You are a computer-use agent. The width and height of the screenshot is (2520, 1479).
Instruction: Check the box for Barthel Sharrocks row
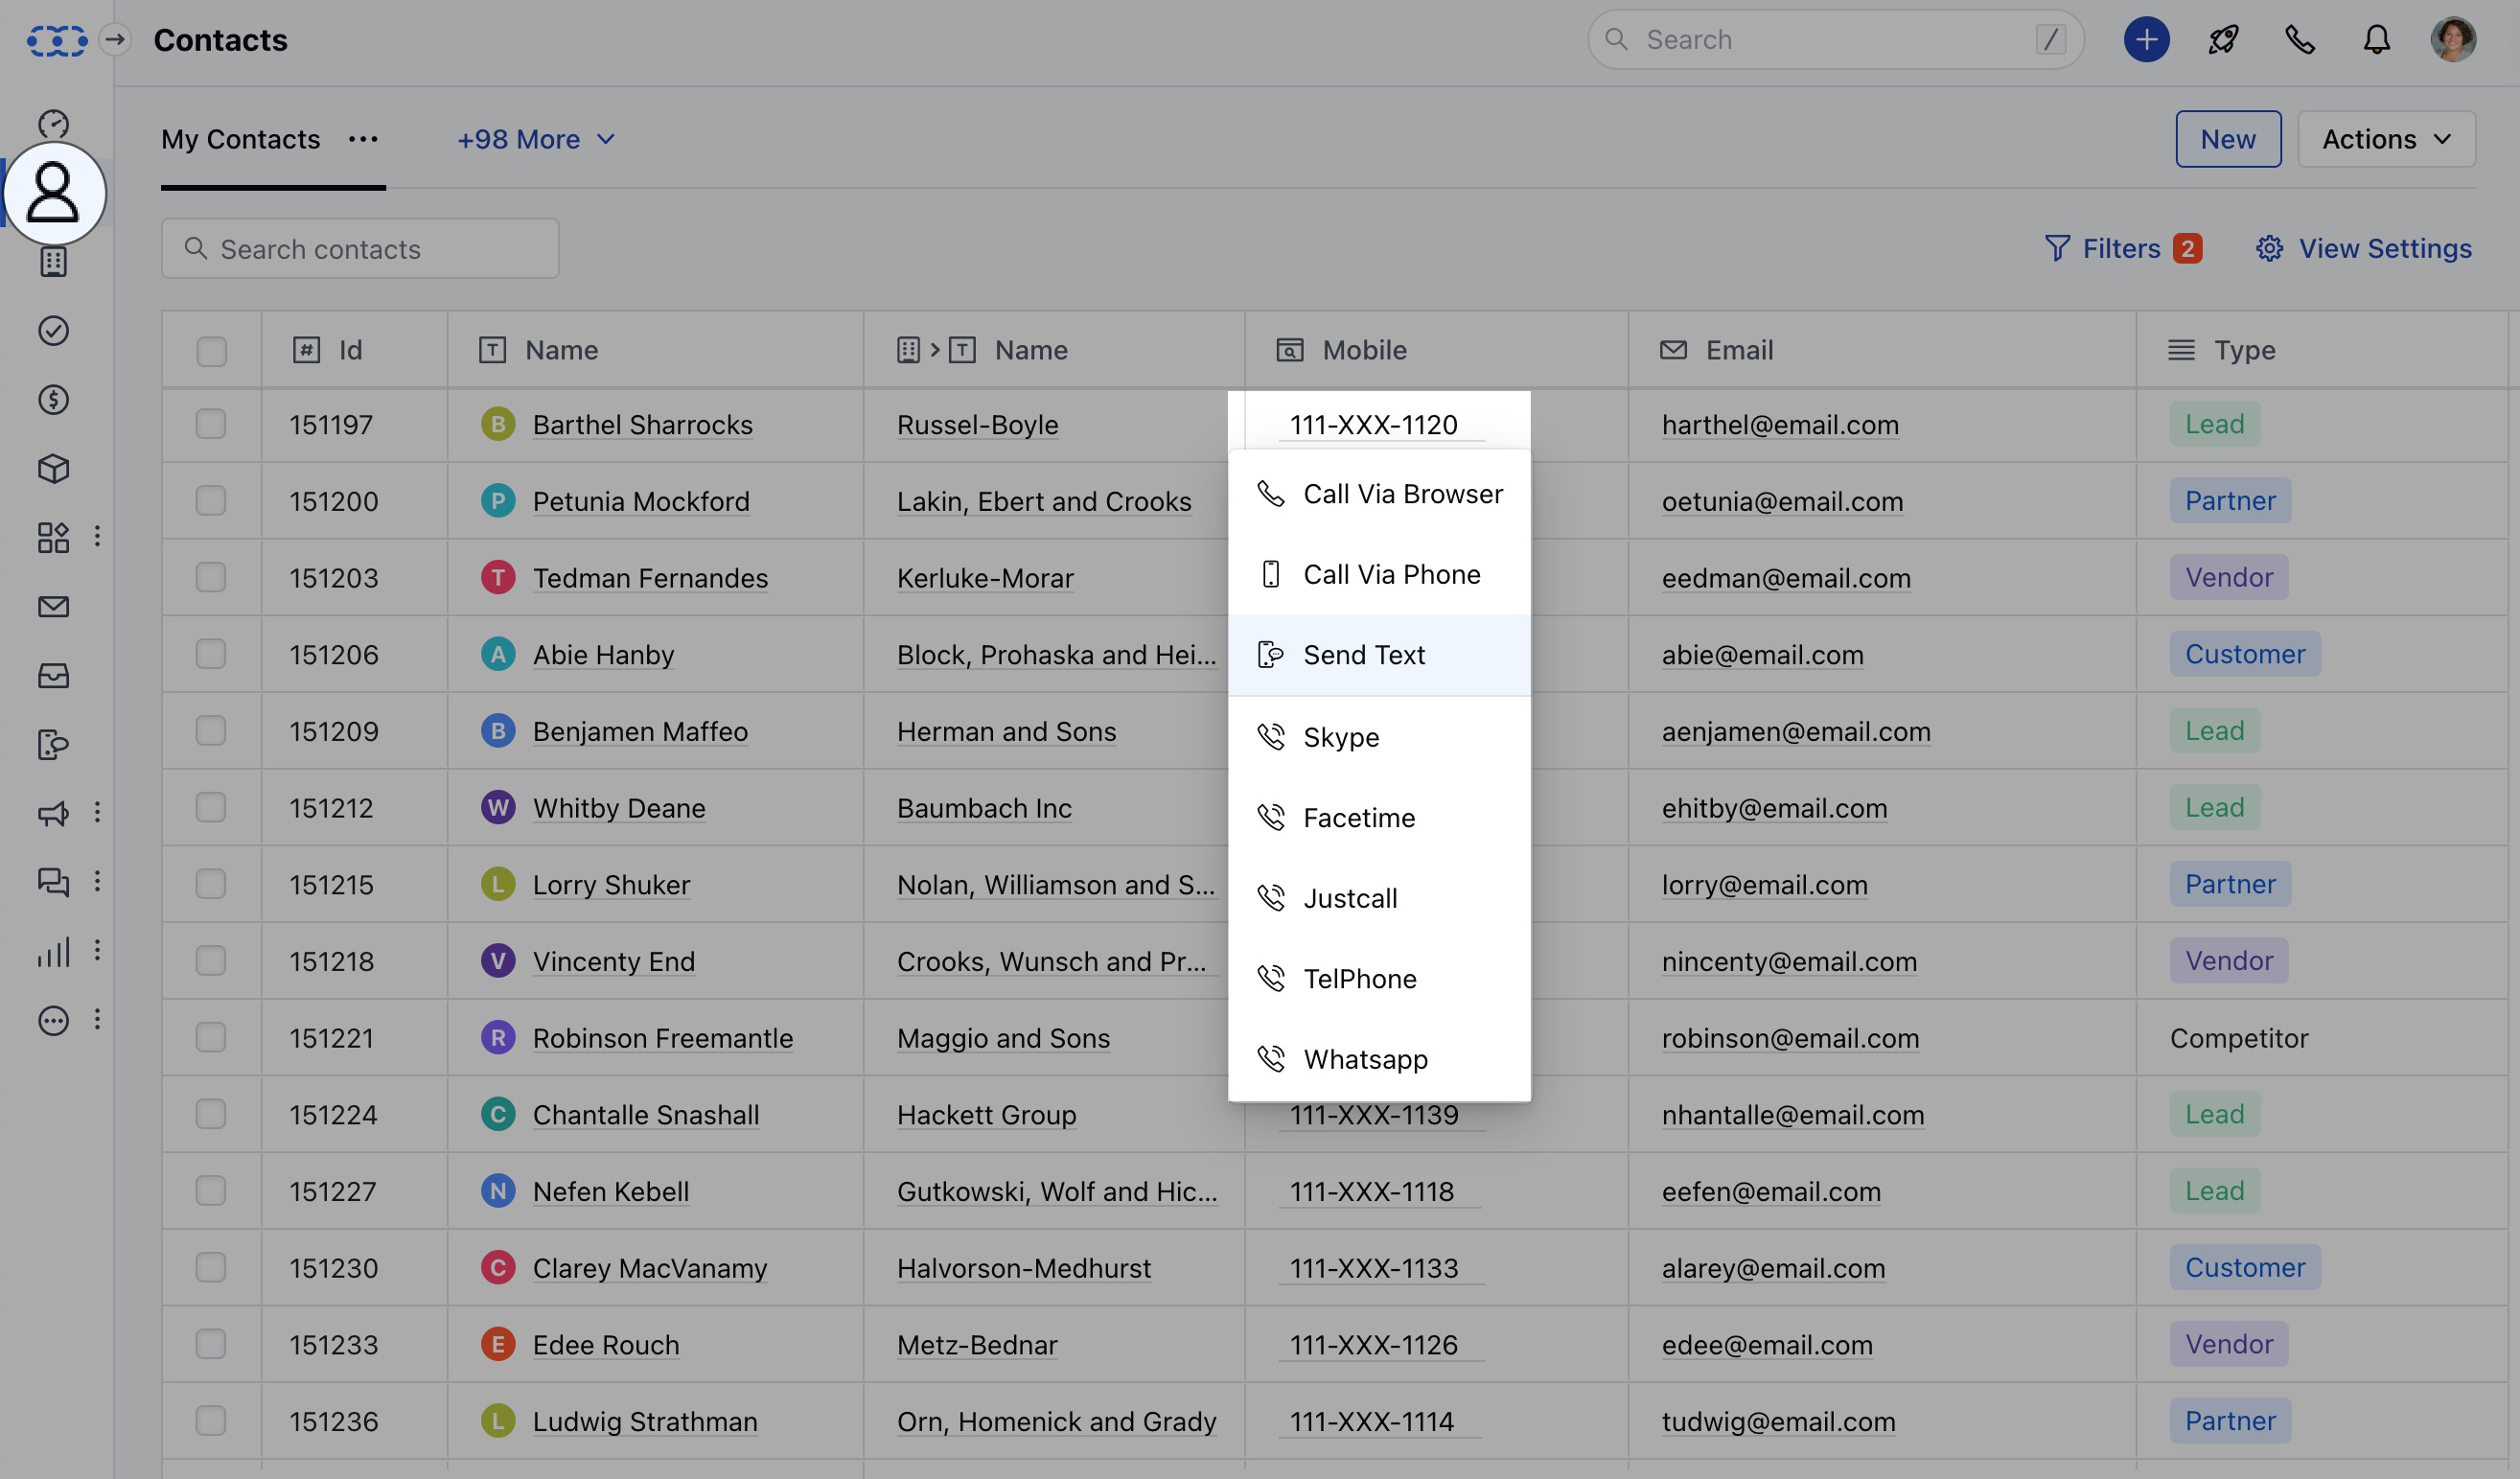[211, 424]
